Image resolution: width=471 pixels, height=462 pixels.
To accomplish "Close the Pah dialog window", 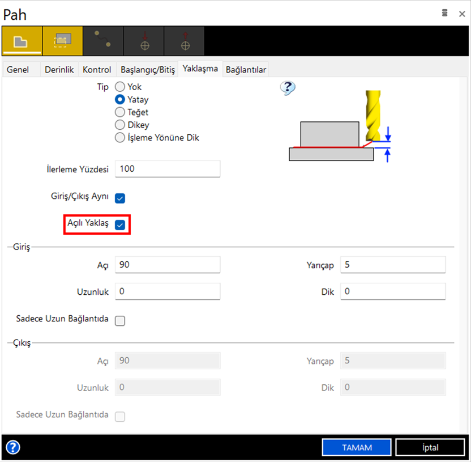I will click(462, 14).
